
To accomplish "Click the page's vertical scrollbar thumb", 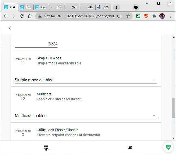I will pyautogui.click(x=174, y=108).
